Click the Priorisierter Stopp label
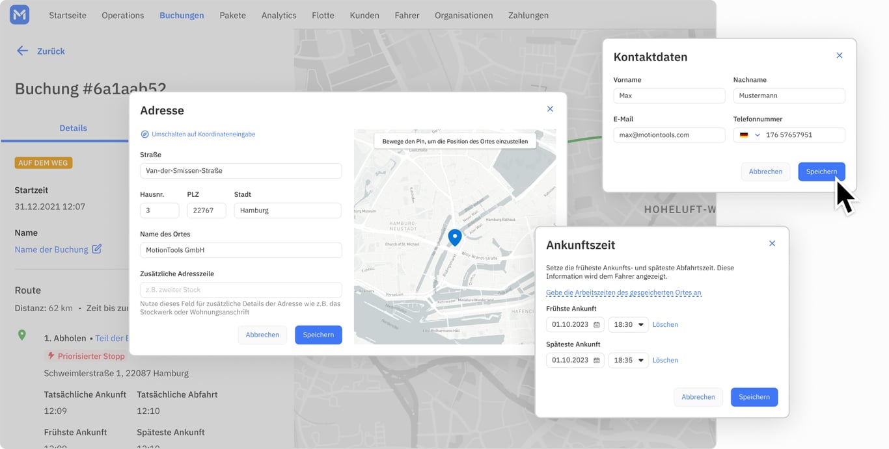The height and width of the screenshot is (449, 889). pos(91,356)
